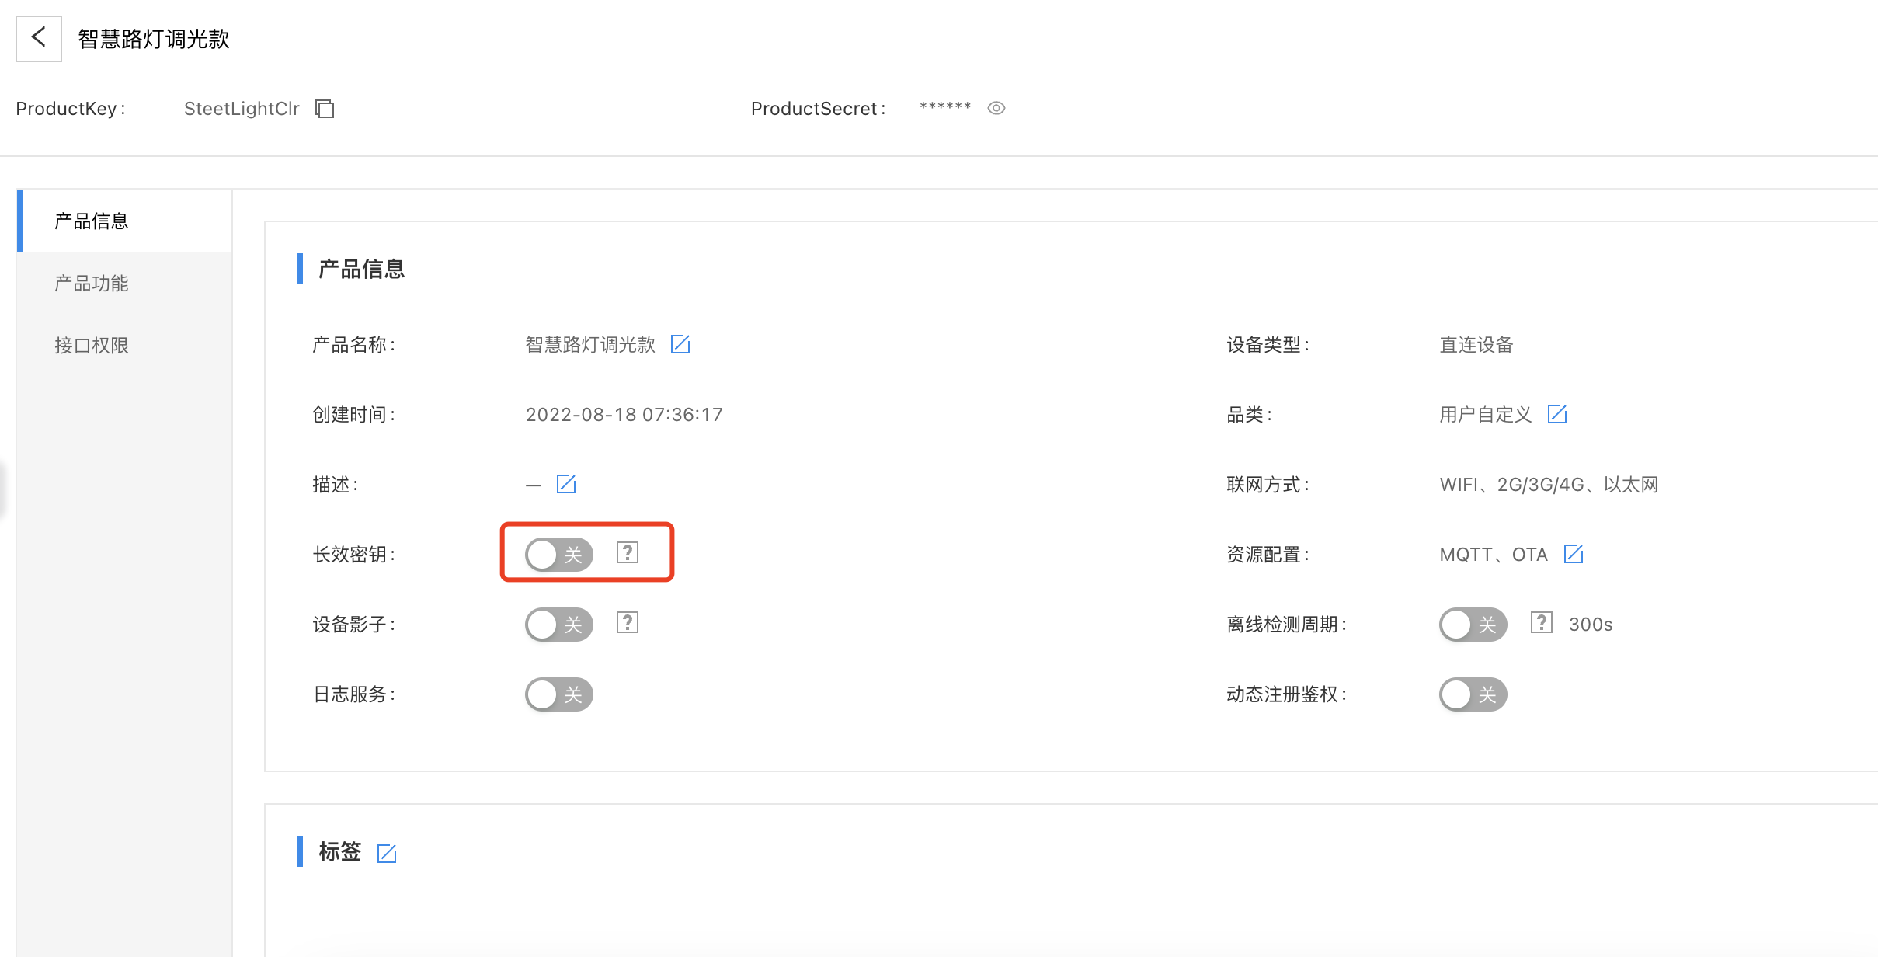Toggle the 长效密钥 switch
This screenshot has width=1878, height=957.
tap(559, 555)
